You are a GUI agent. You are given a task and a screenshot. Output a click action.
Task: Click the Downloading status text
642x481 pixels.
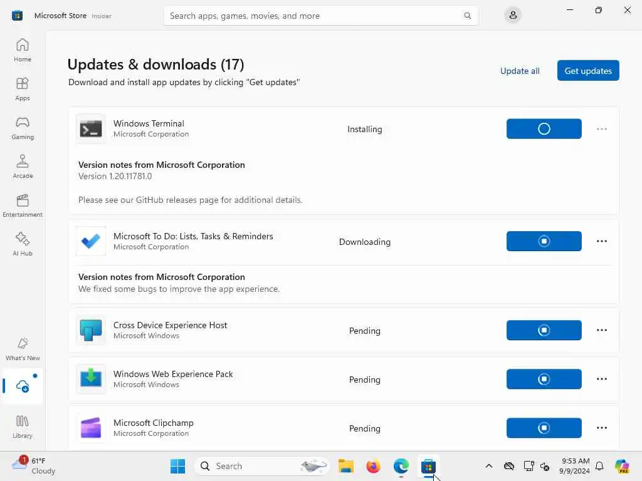click(365, 242)
